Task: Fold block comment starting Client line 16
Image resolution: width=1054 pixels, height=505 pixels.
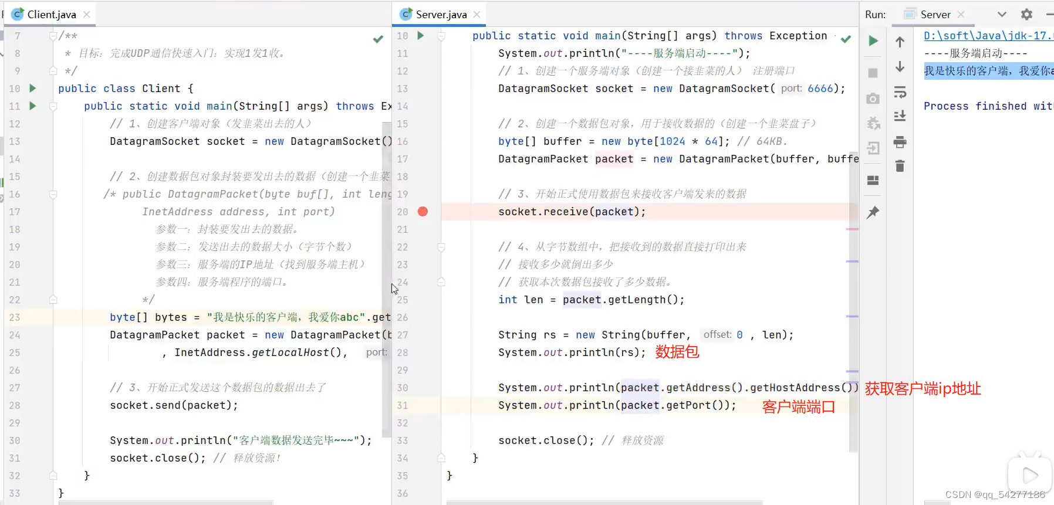Action: [x=53, y=194]
